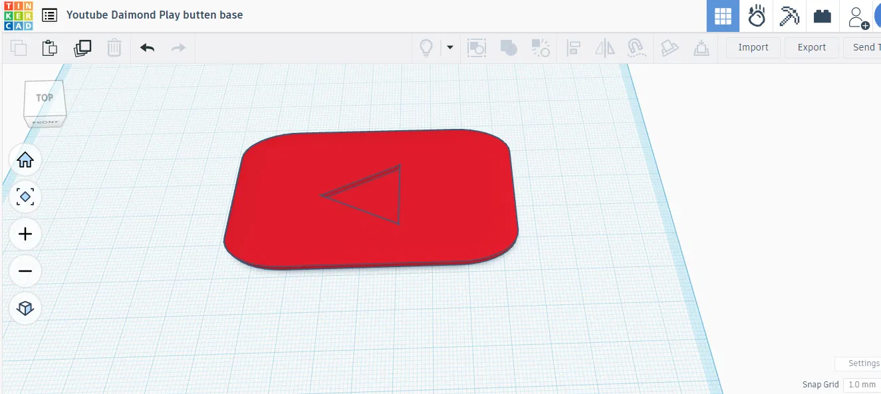This screenshot has width=881, height=394.
Task: Open the design menu beside the logo
Action: tap(49, 15)
